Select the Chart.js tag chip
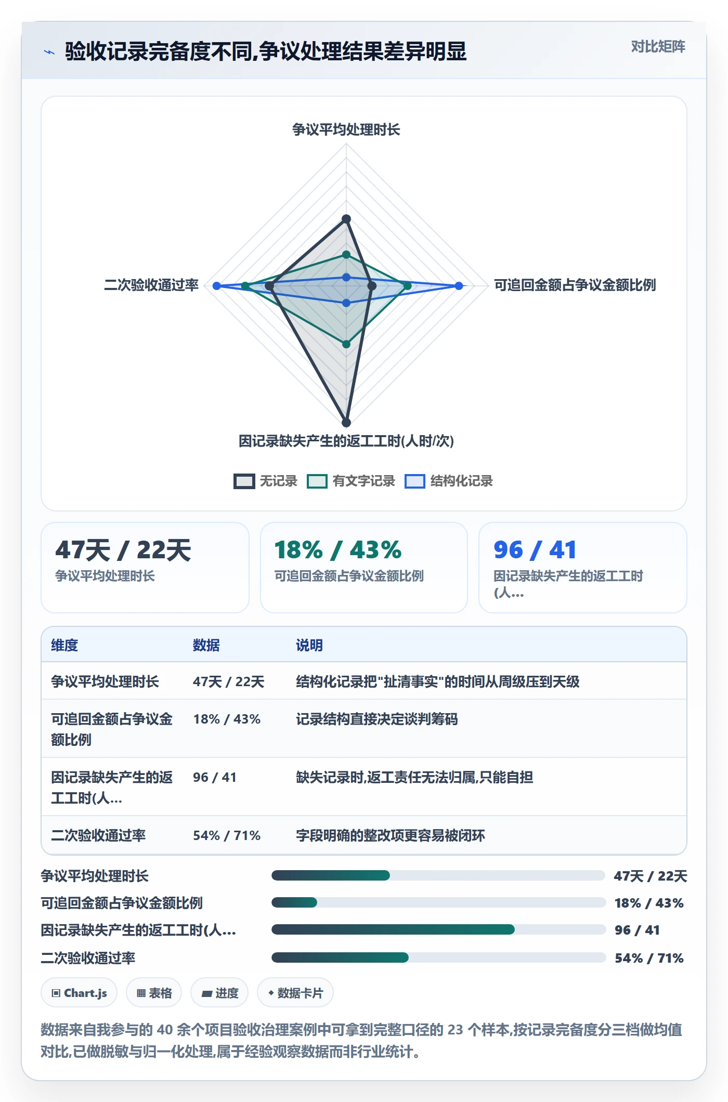728x1102 pixels. (x=79, y=993)
